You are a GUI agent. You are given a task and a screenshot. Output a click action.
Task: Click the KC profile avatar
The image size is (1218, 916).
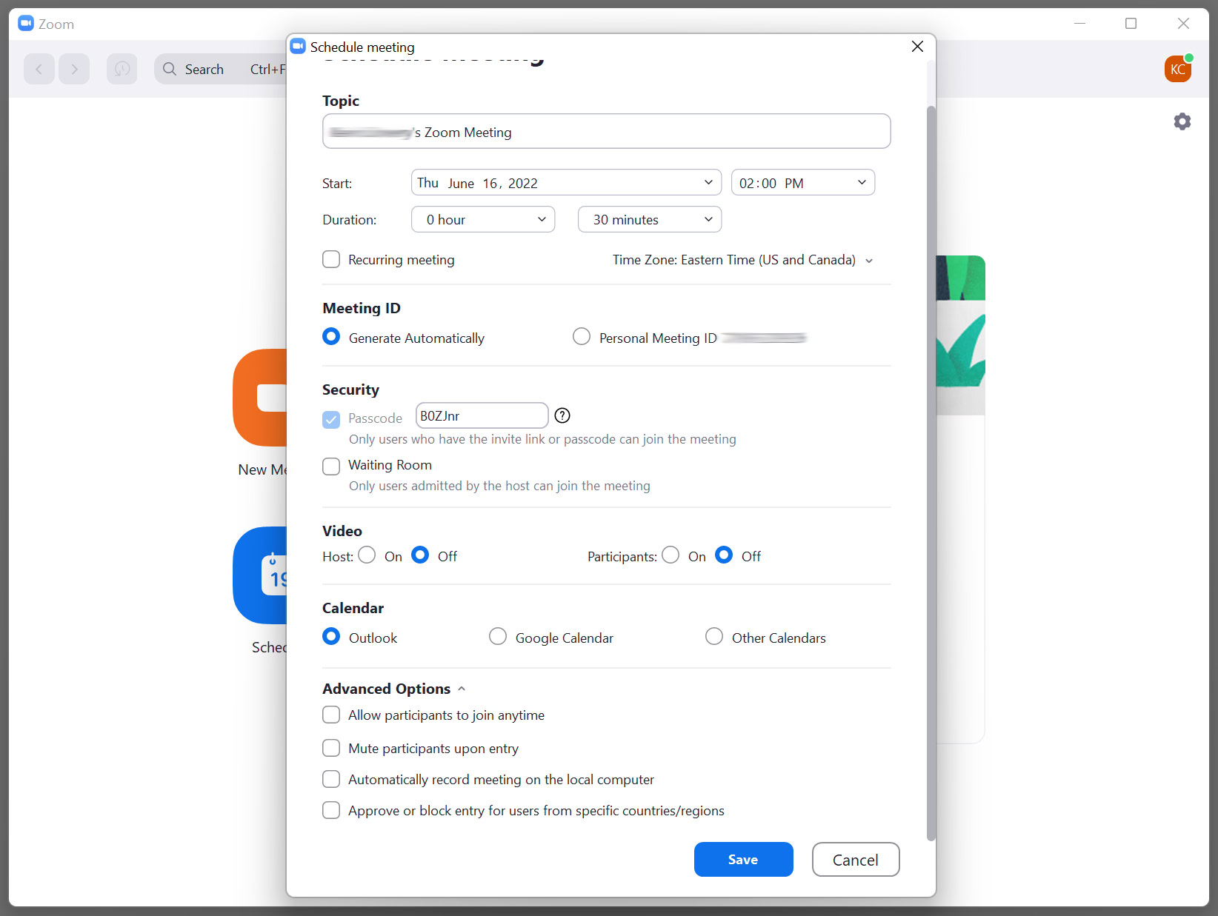tap(1178, 69)
